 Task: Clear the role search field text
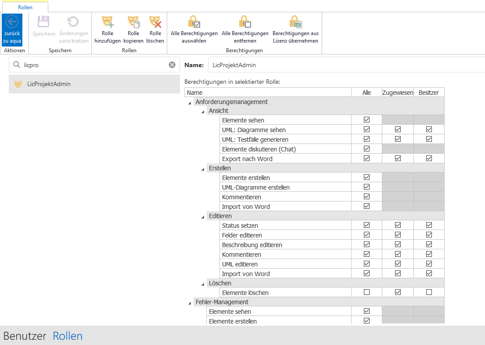click(x=172, y=65)
